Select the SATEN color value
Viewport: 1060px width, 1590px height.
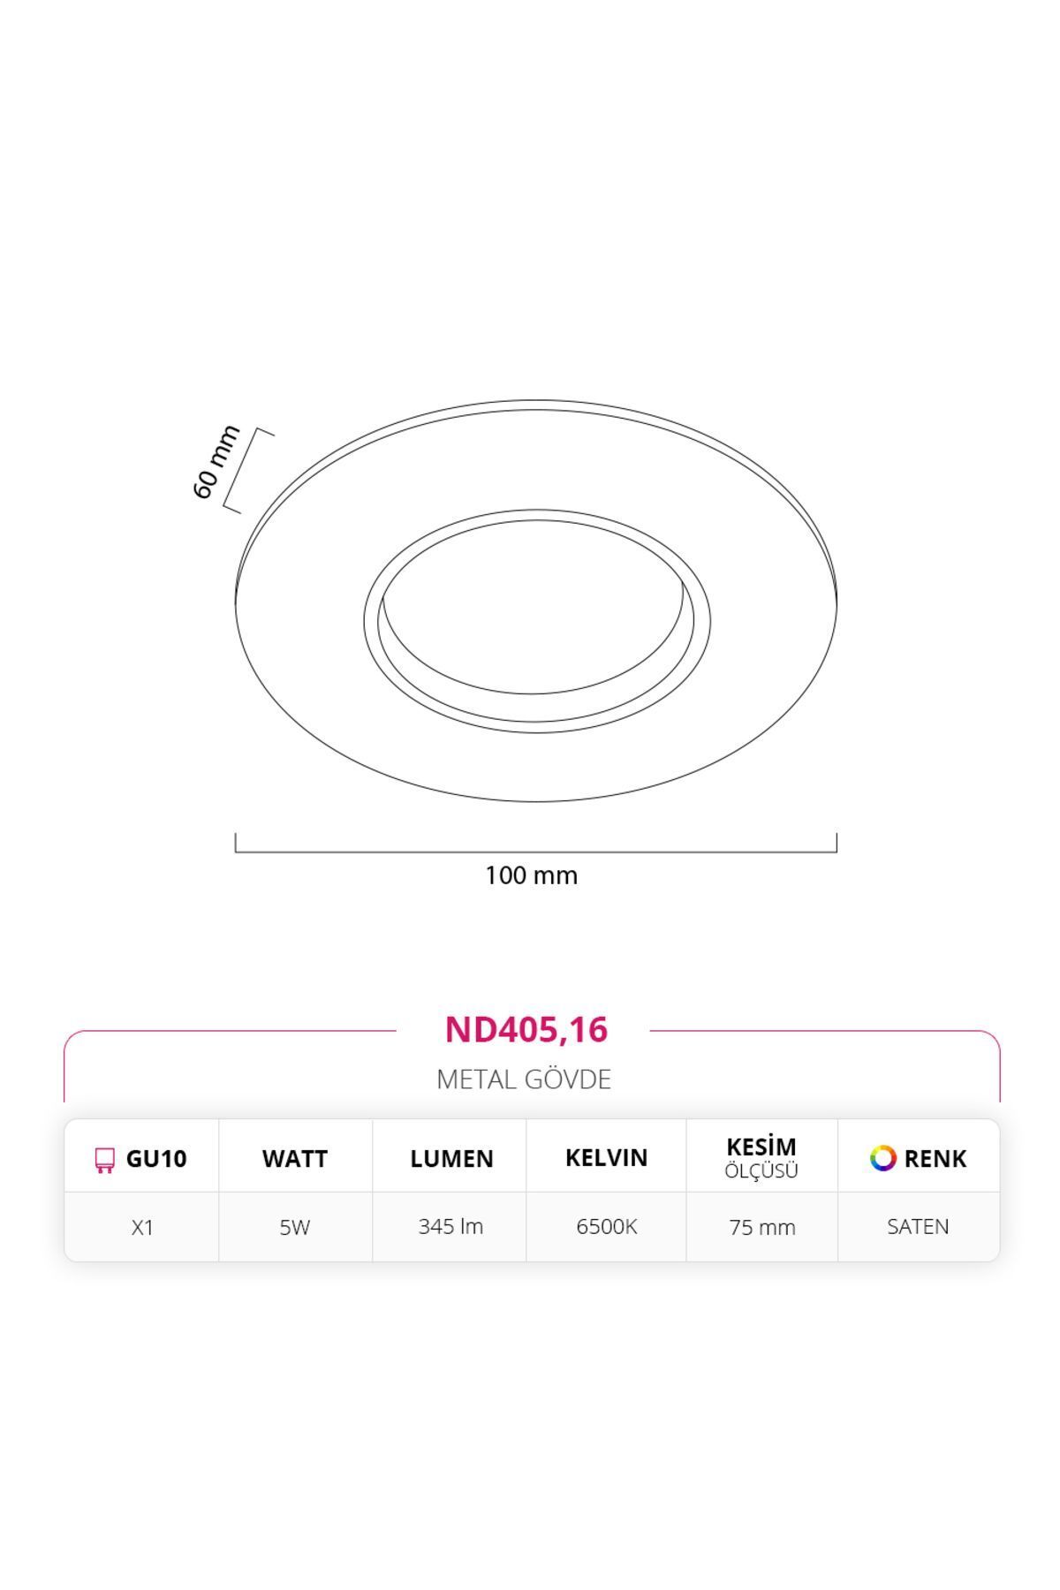click(x=919, y=1227)
